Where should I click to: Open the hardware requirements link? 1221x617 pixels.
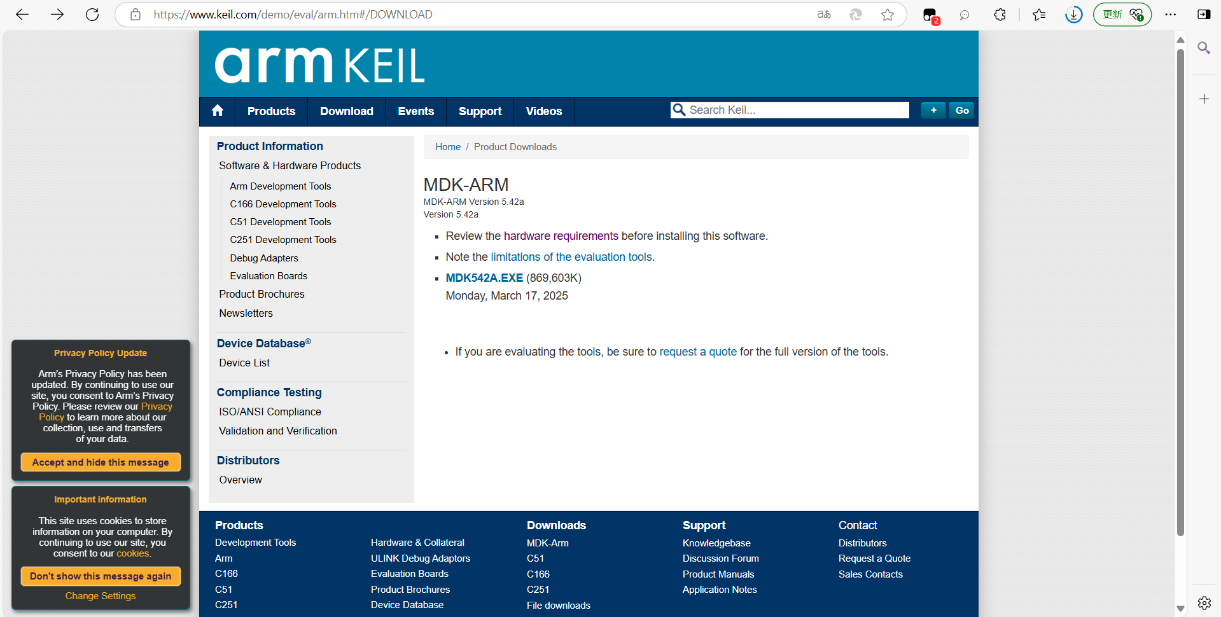561,236
